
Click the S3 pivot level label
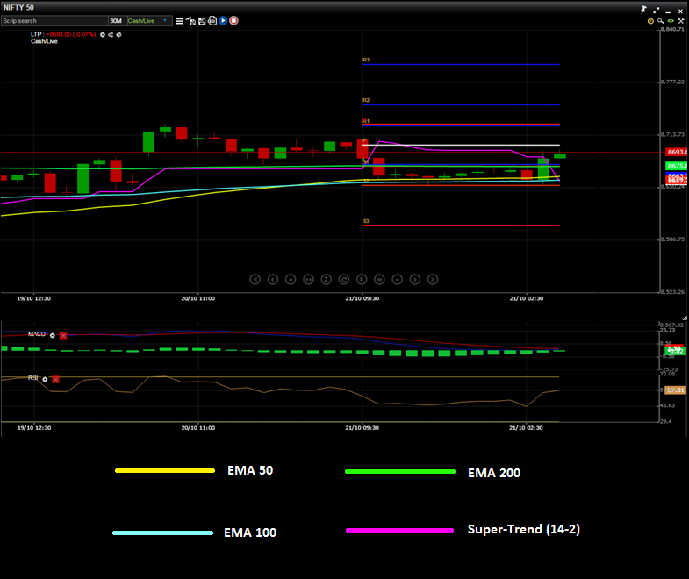(x=366, y=221)
